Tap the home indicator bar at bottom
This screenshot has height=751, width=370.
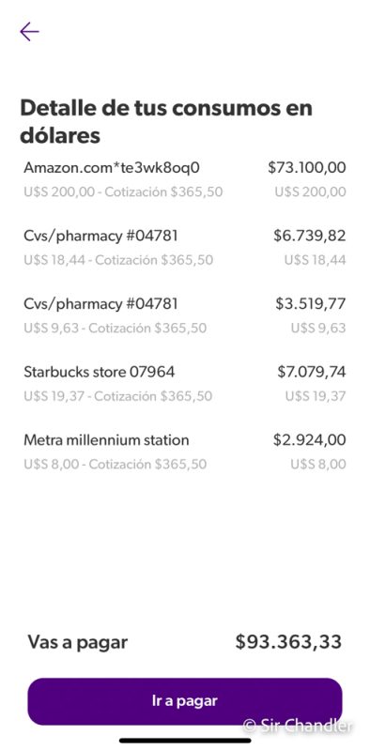pos(185,741)
